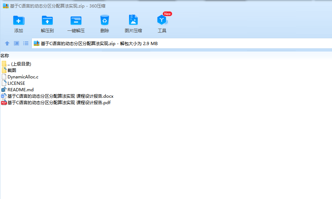Click the Word docx file icon

tap(4, 96)
